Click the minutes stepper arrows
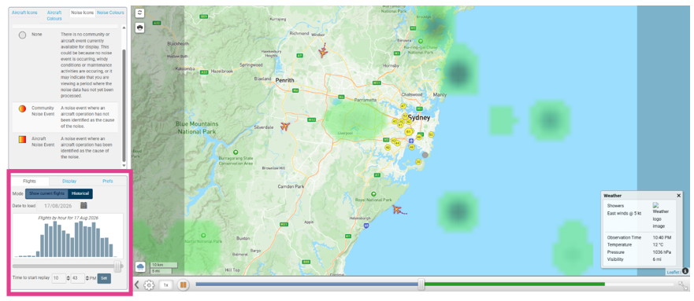Screen dimensions: 694x301 pyautogui.click(x=87, y=278)
